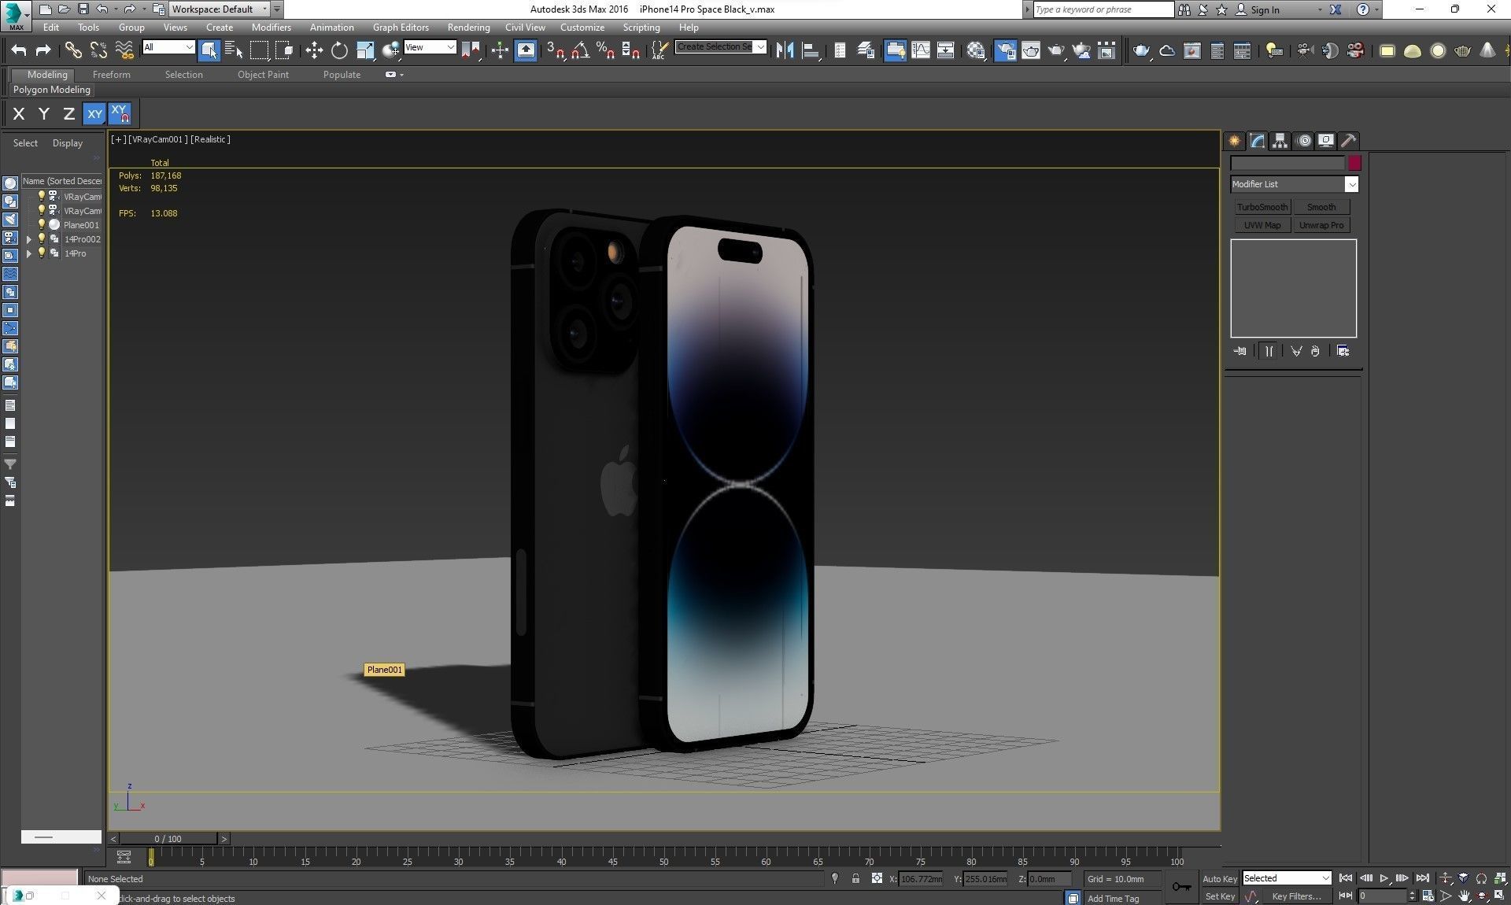Switch to the Object Paint ribbon tab
1511x905 pixels.
(x=263, y=75)
